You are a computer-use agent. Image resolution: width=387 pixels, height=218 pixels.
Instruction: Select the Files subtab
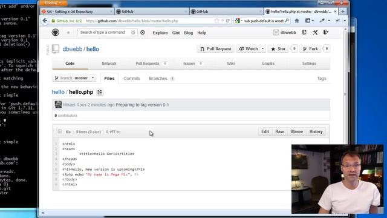[x=109, y=78]
